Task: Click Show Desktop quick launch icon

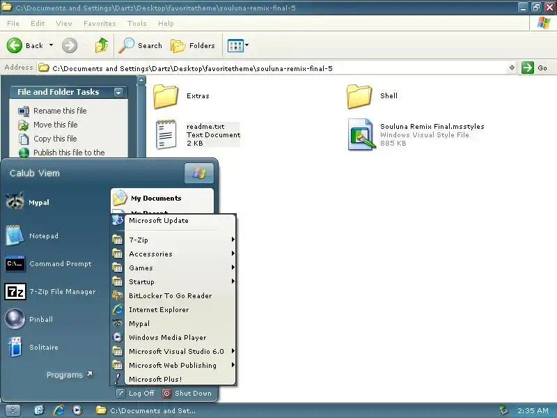Action: click(39, 410)
